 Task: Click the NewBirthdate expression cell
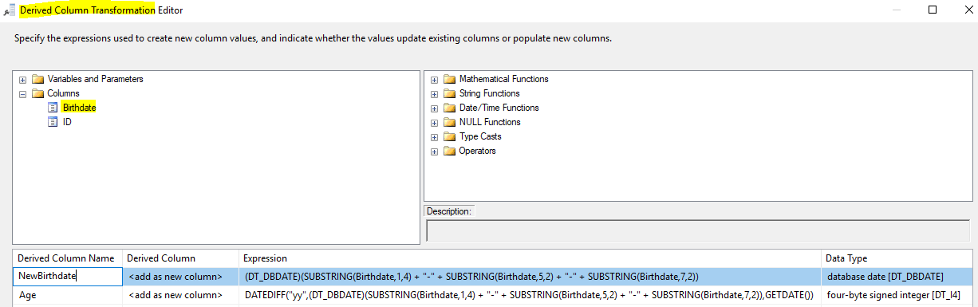tap(530, 276)
